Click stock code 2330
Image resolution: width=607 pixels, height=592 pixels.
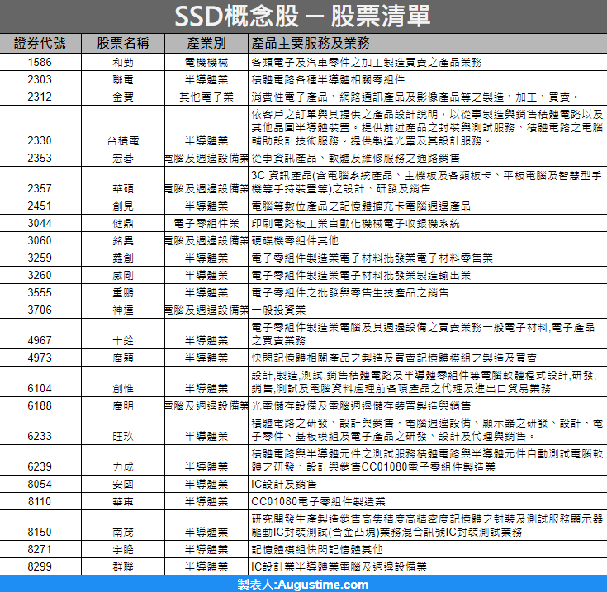coord(40,140)
